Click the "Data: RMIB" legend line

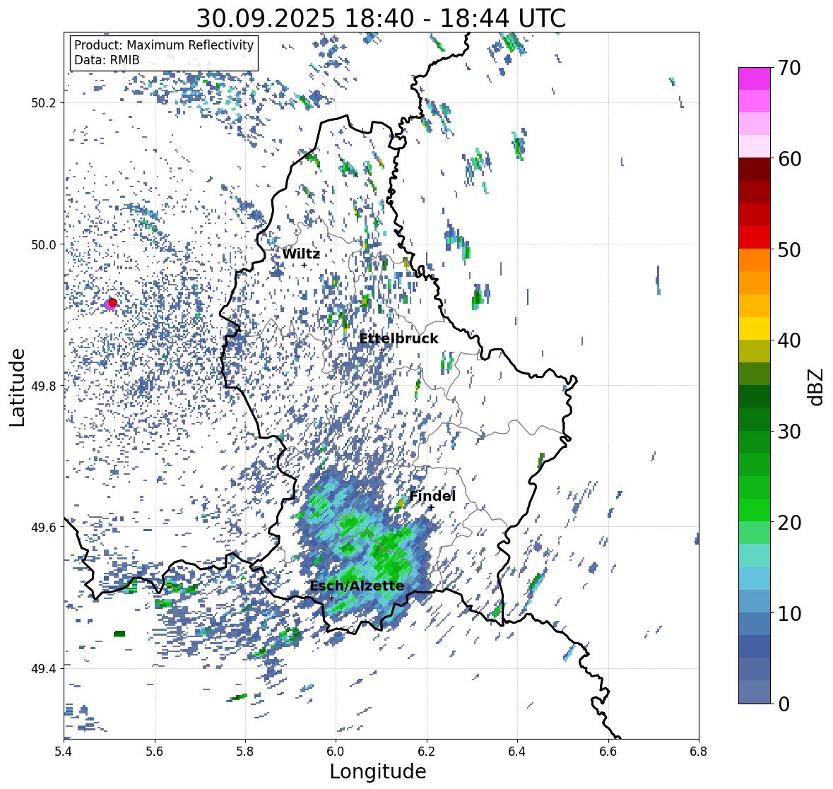pos(107,60)
